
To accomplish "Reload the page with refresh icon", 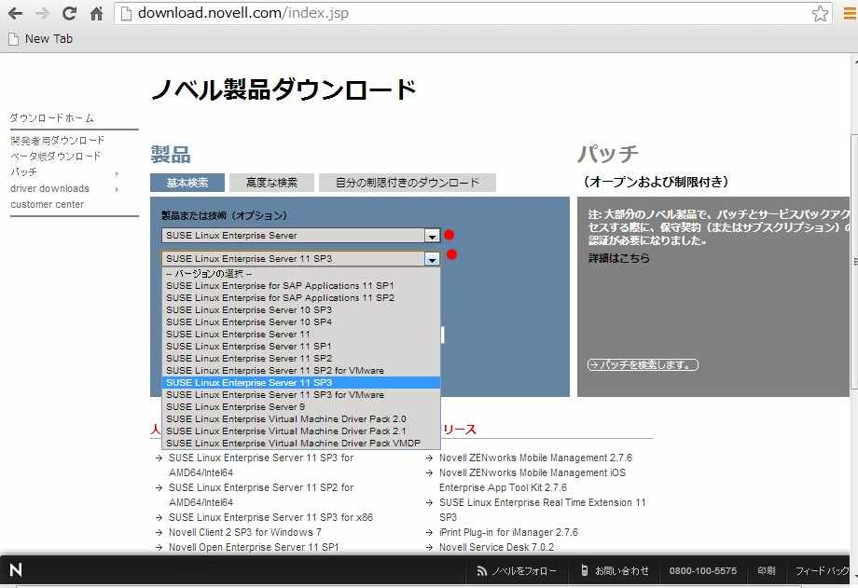I will pyautogui.click(x=69, y=13).
